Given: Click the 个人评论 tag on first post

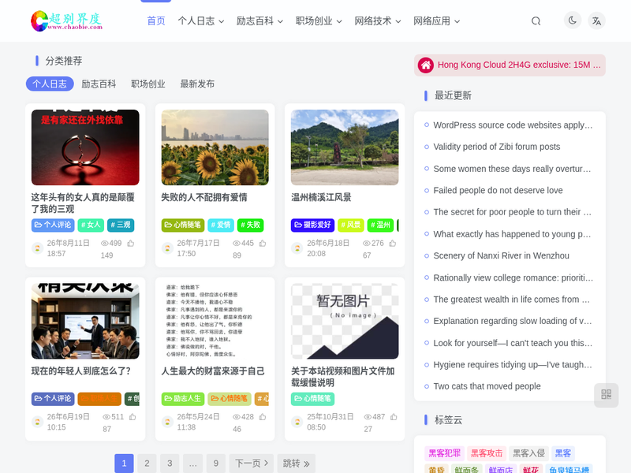Looking at the screenshot, I should click(53, 225).
